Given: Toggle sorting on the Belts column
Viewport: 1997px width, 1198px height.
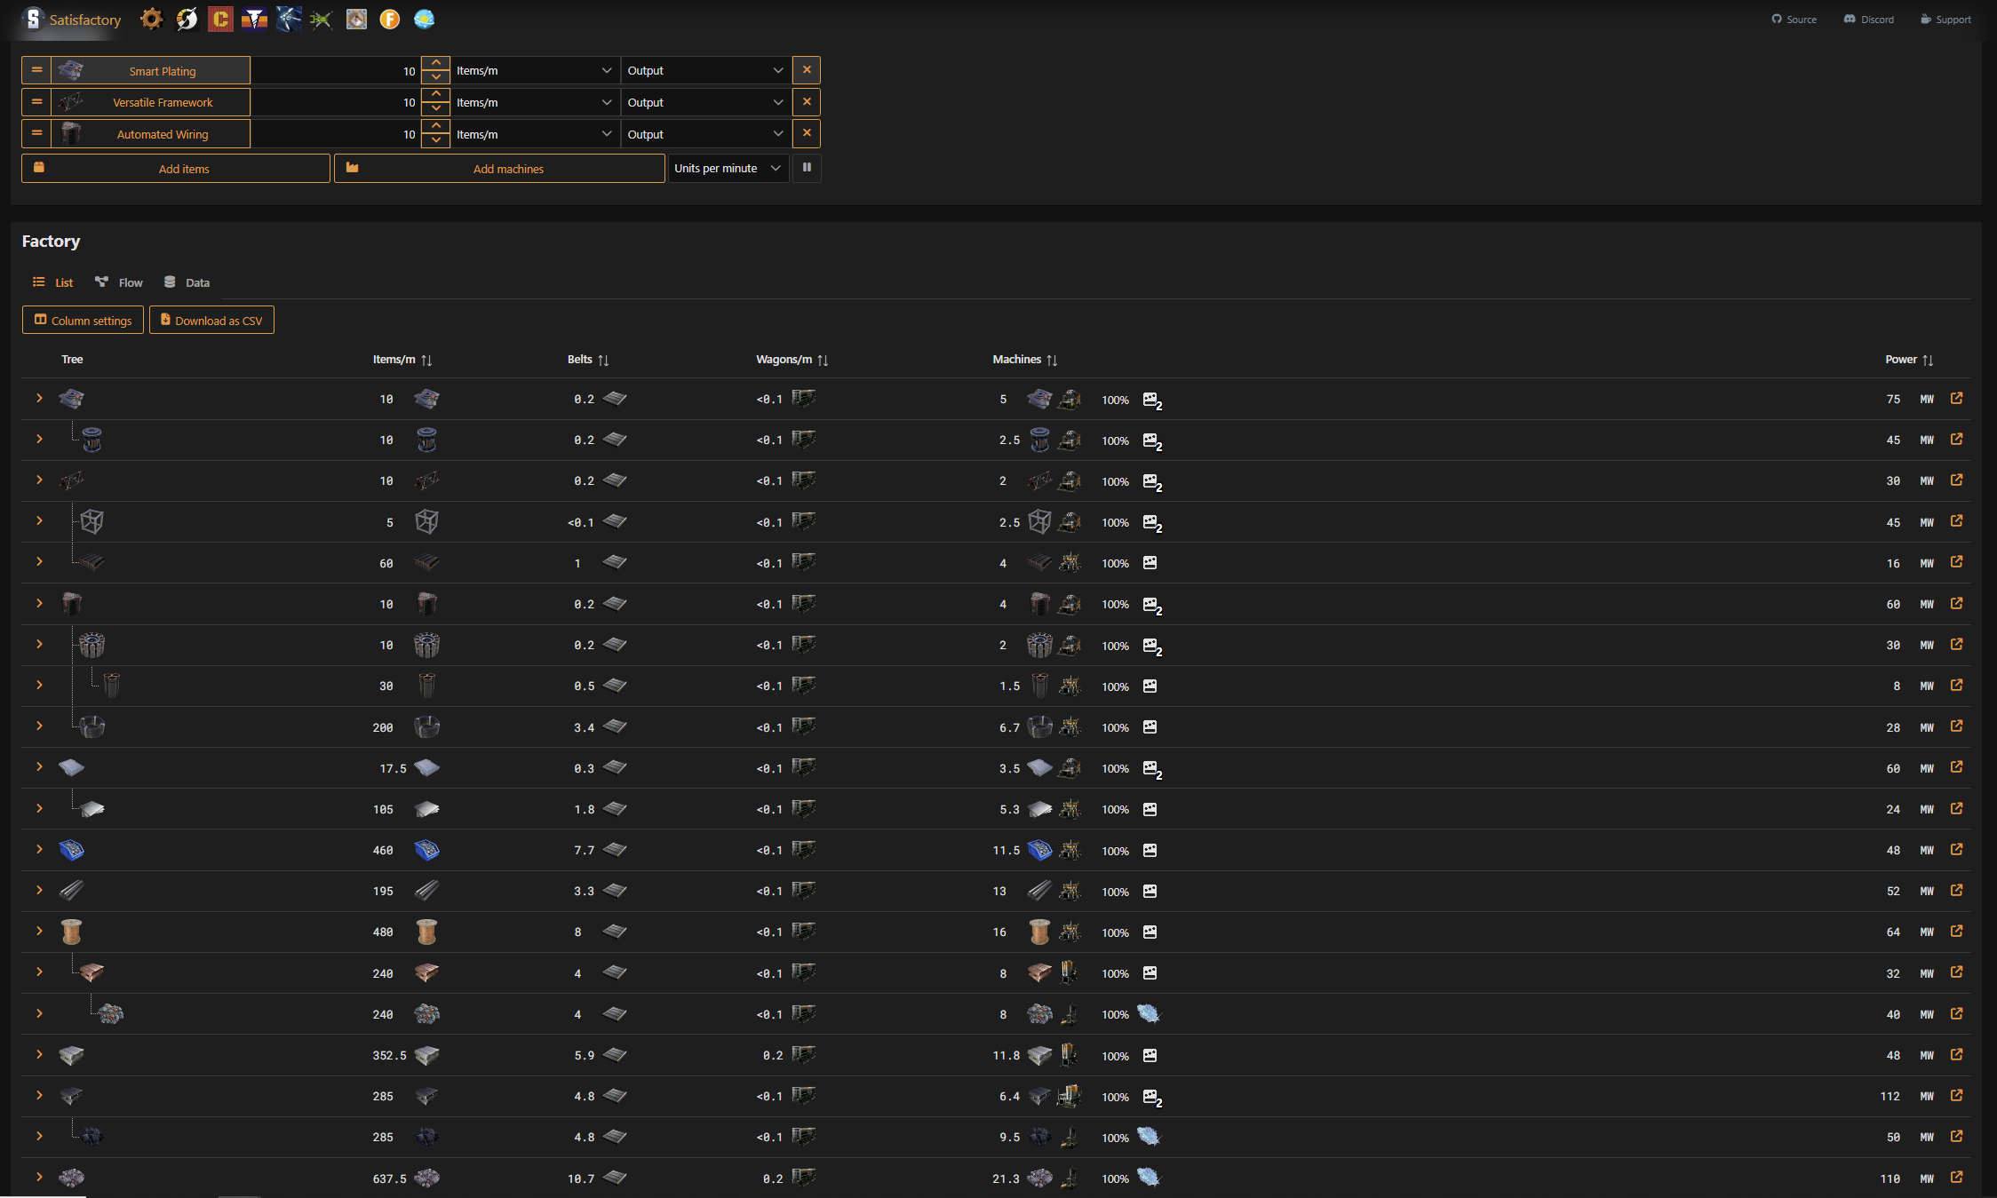Looking at the screenshot, I should pyautogui.click(x=603, y=360).
